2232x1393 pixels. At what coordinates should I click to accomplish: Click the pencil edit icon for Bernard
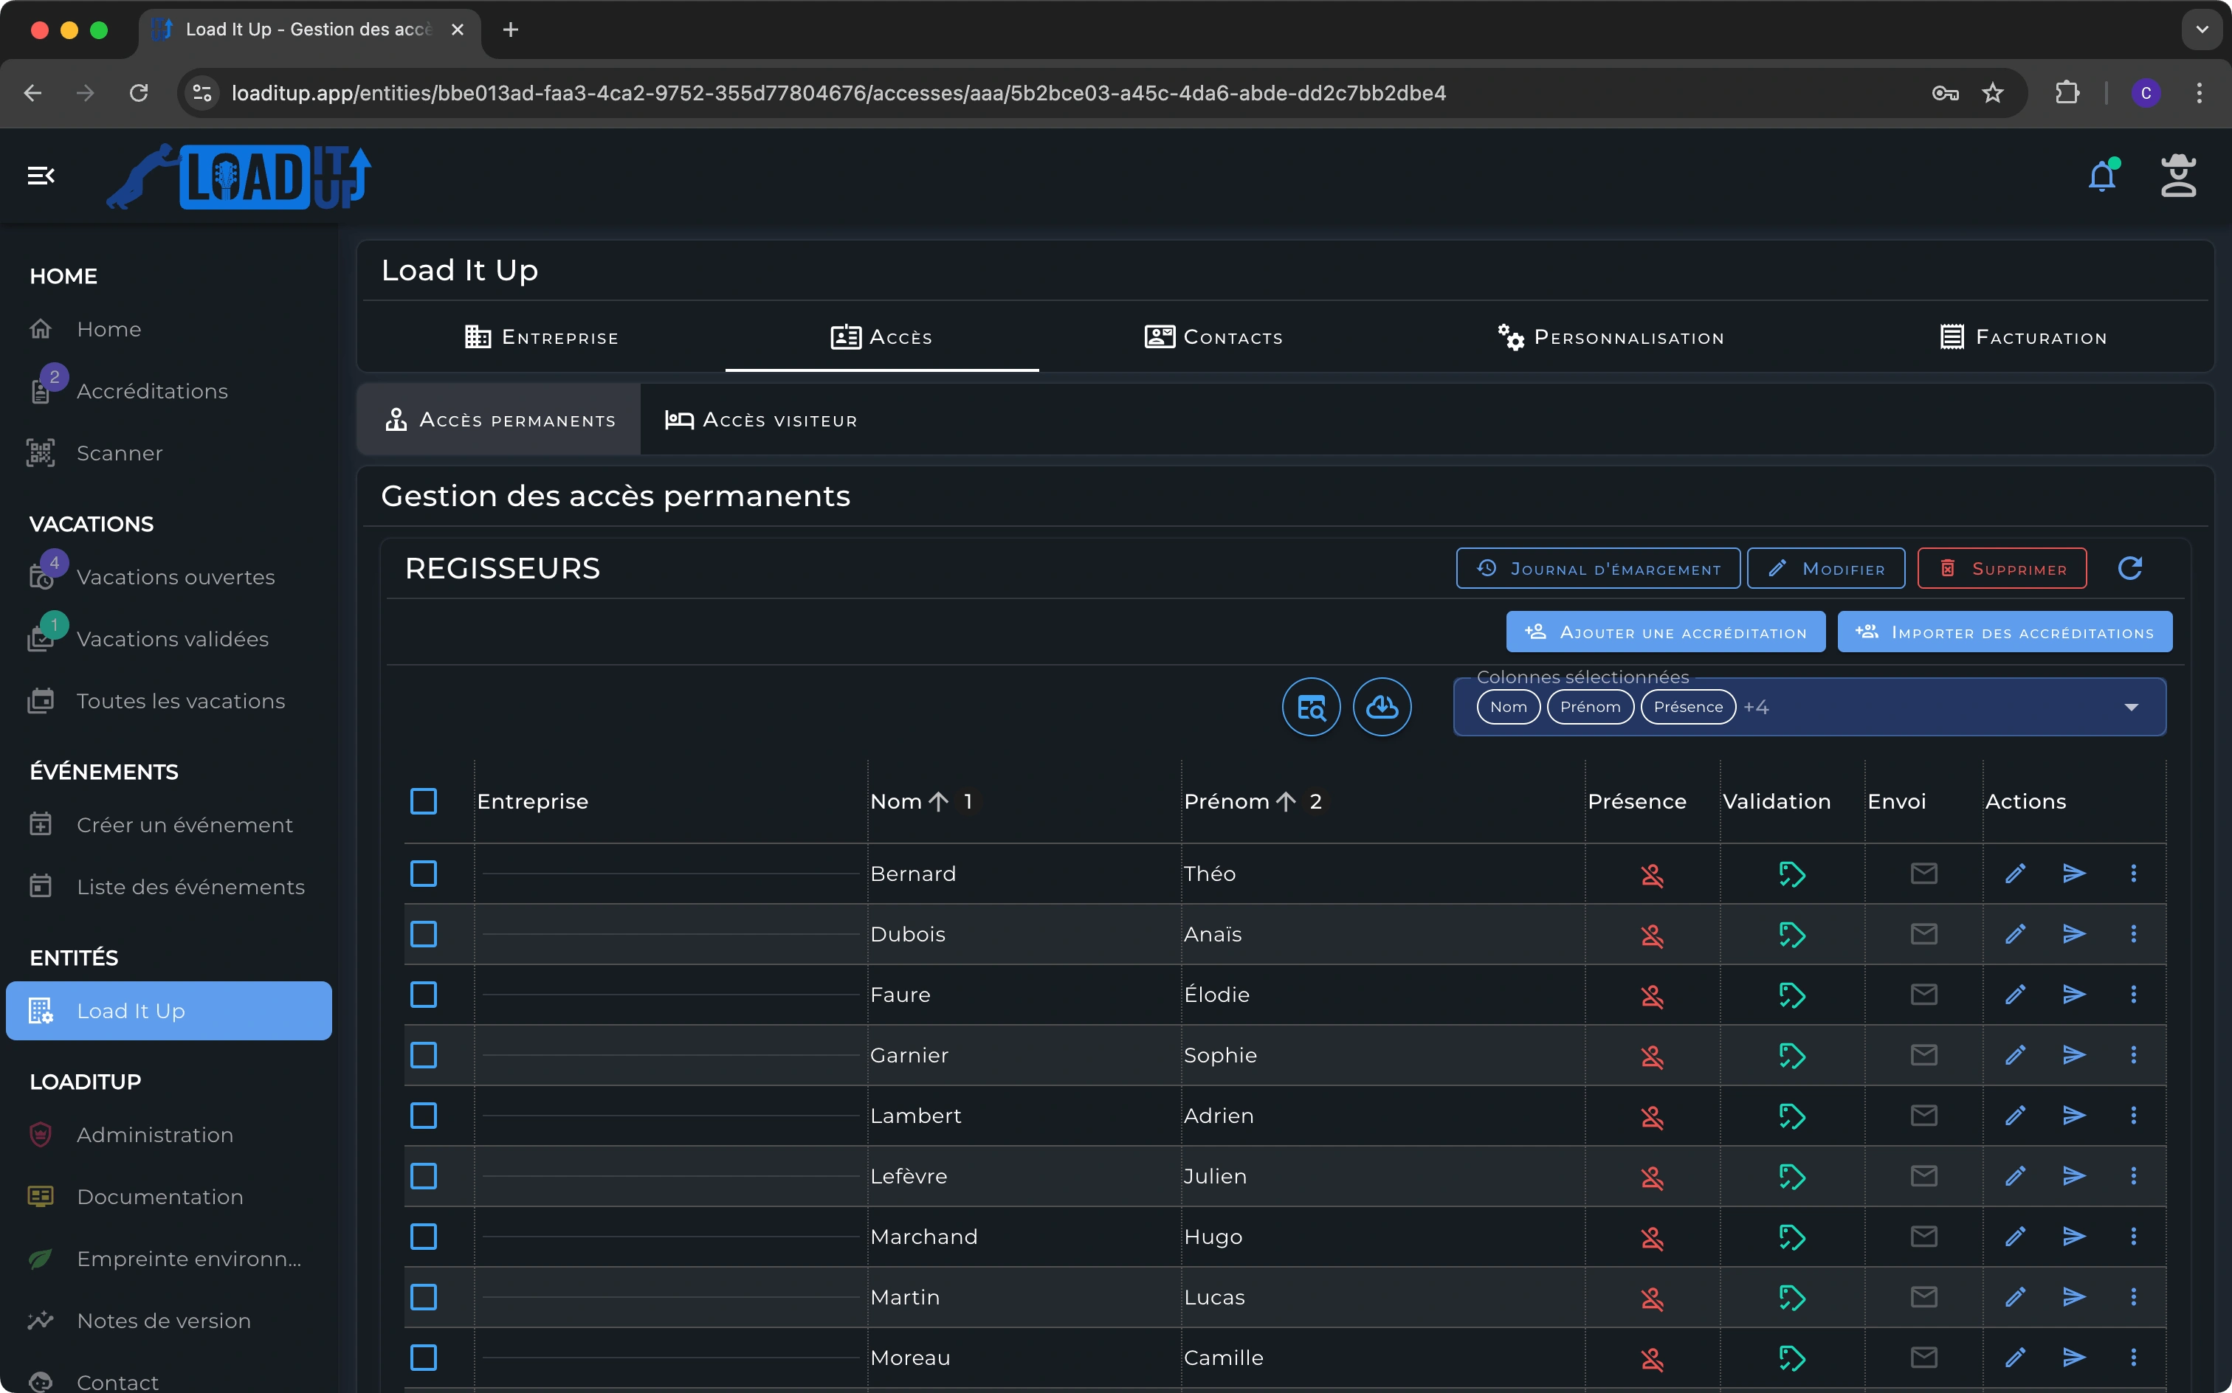[2016, 874]
